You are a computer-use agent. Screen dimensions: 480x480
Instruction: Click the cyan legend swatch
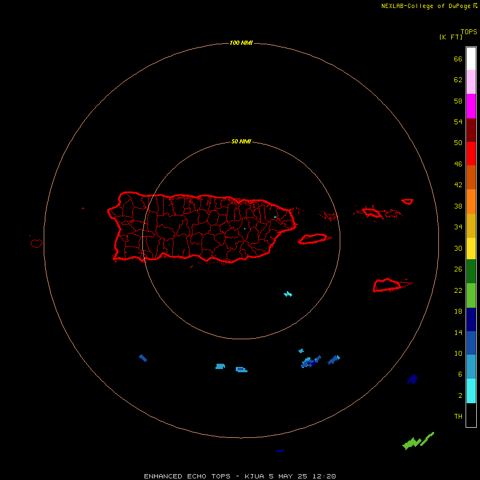(x=471, y=390)
